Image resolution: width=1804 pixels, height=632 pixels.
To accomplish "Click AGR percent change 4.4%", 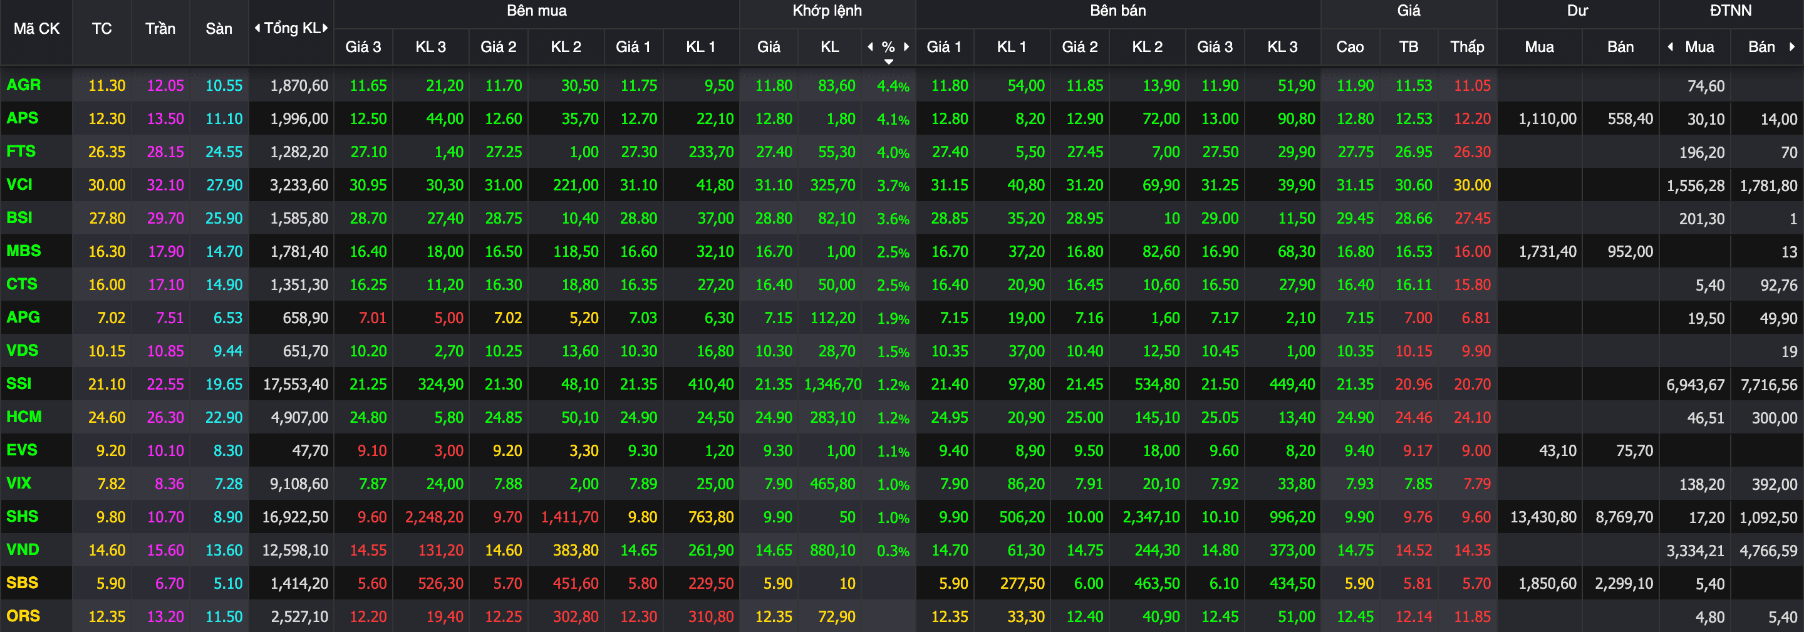I will [893, 86].
